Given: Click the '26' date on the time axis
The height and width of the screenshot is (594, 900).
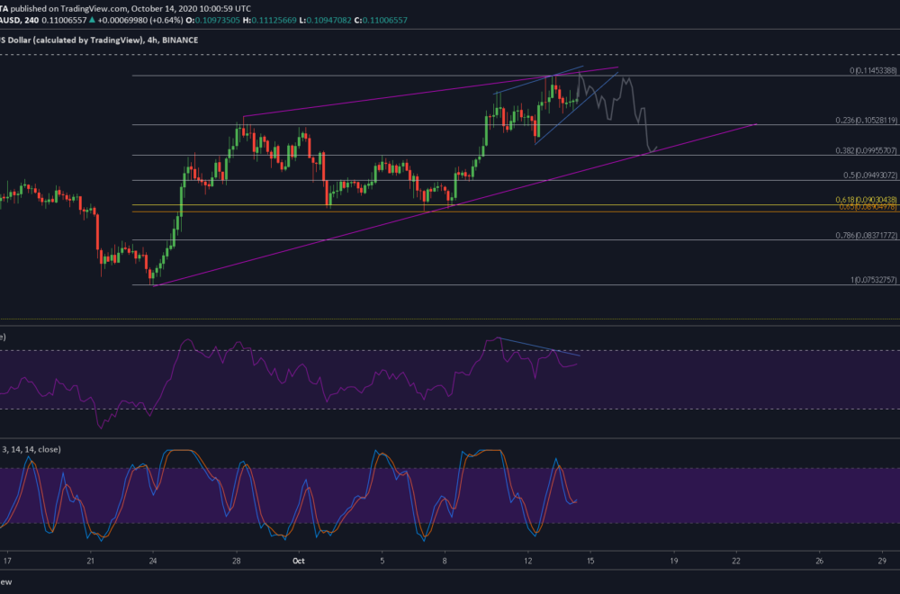Looking at the screenshot, I should [x=820, y=561].
